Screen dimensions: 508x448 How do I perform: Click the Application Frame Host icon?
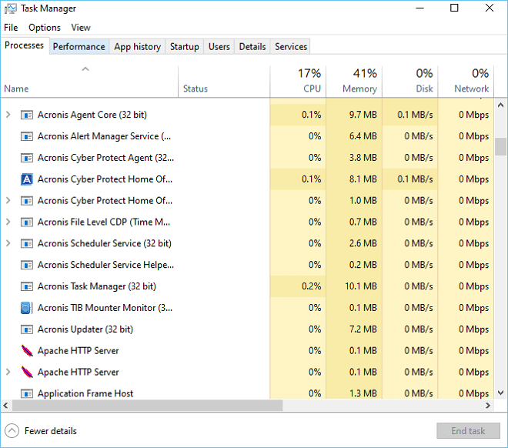click(27, 393)
